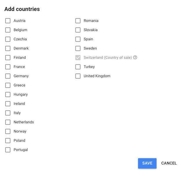Enable the Belgium country option
The height and width of the screenshot is (170, 180).
[x=8, y=30]
